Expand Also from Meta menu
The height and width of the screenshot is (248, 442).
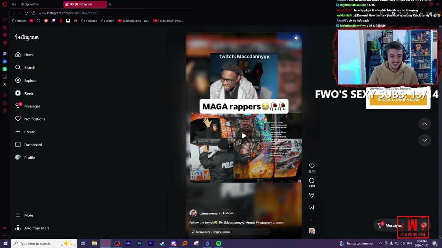point(32,228)
